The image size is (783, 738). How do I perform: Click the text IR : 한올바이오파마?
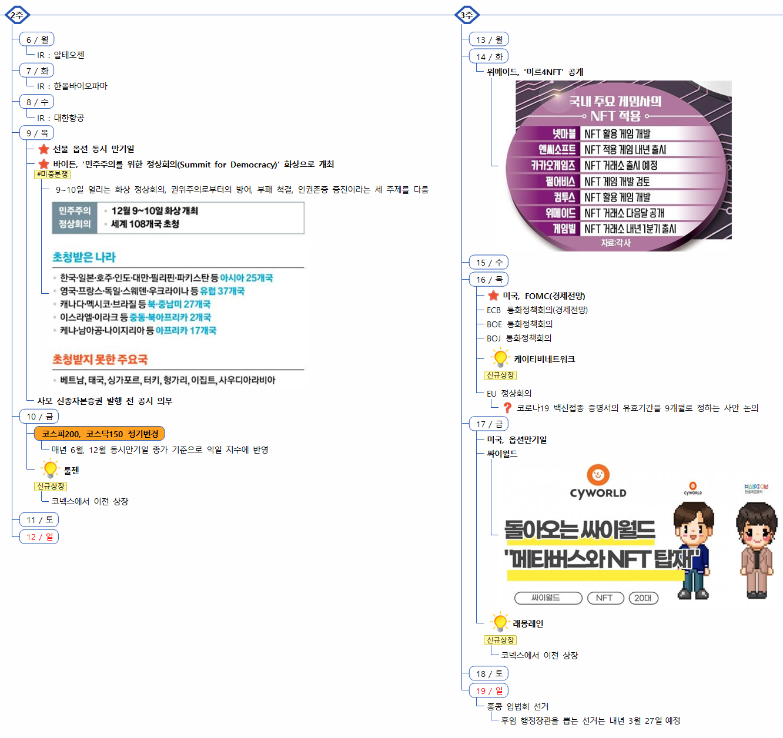pyautogui.click(x=72, y=86)
